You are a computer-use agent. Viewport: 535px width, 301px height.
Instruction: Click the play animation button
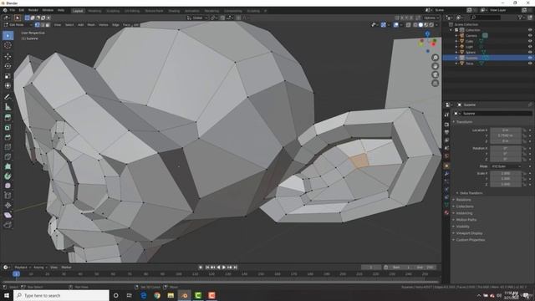coord(224,268)
